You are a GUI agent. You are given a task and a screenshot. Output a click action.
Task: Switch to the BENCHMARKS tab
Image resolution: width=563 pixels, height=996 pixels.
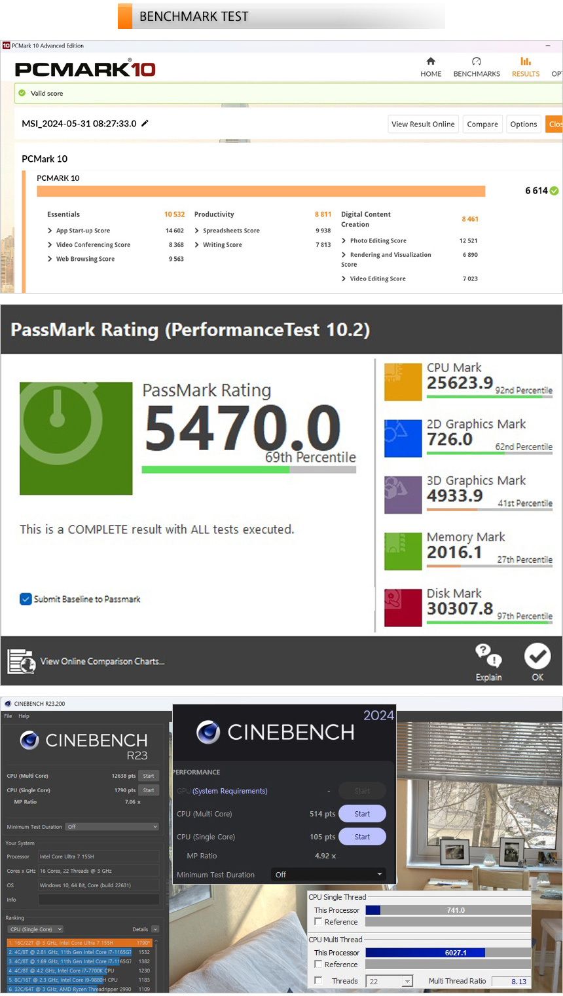point(477,67)
